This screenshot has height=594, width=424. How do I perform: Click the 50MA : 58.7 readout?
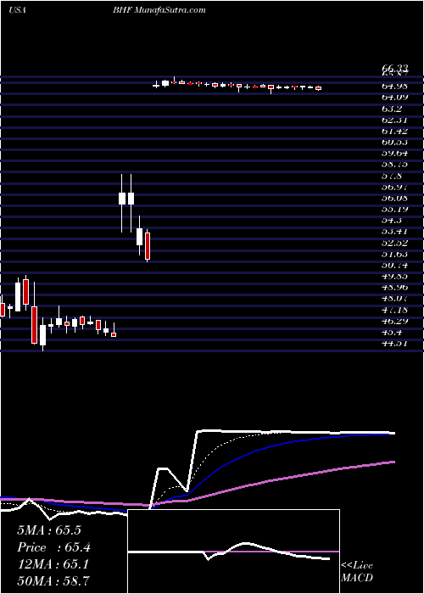click(53, 581)
